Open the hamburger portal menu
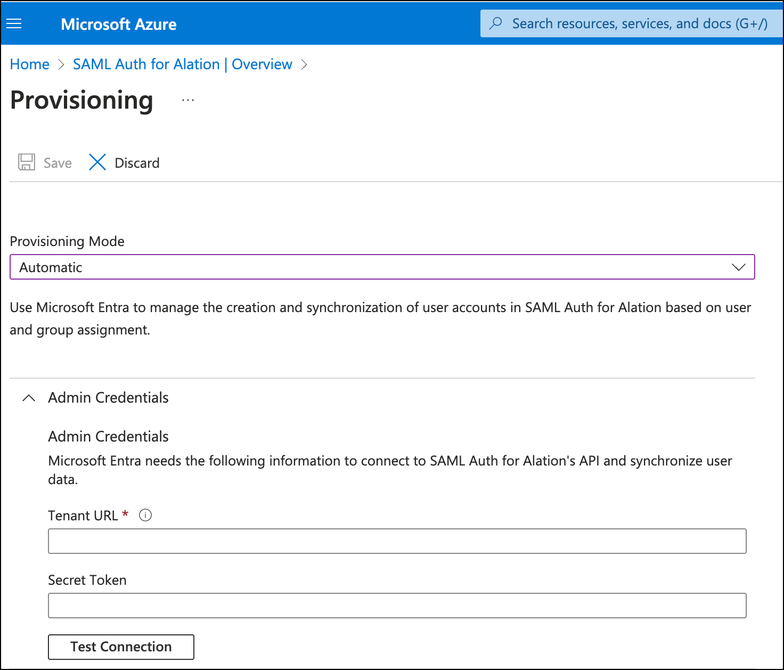The image size is (784, 670). pyautogui.click(x=14, y=24)
